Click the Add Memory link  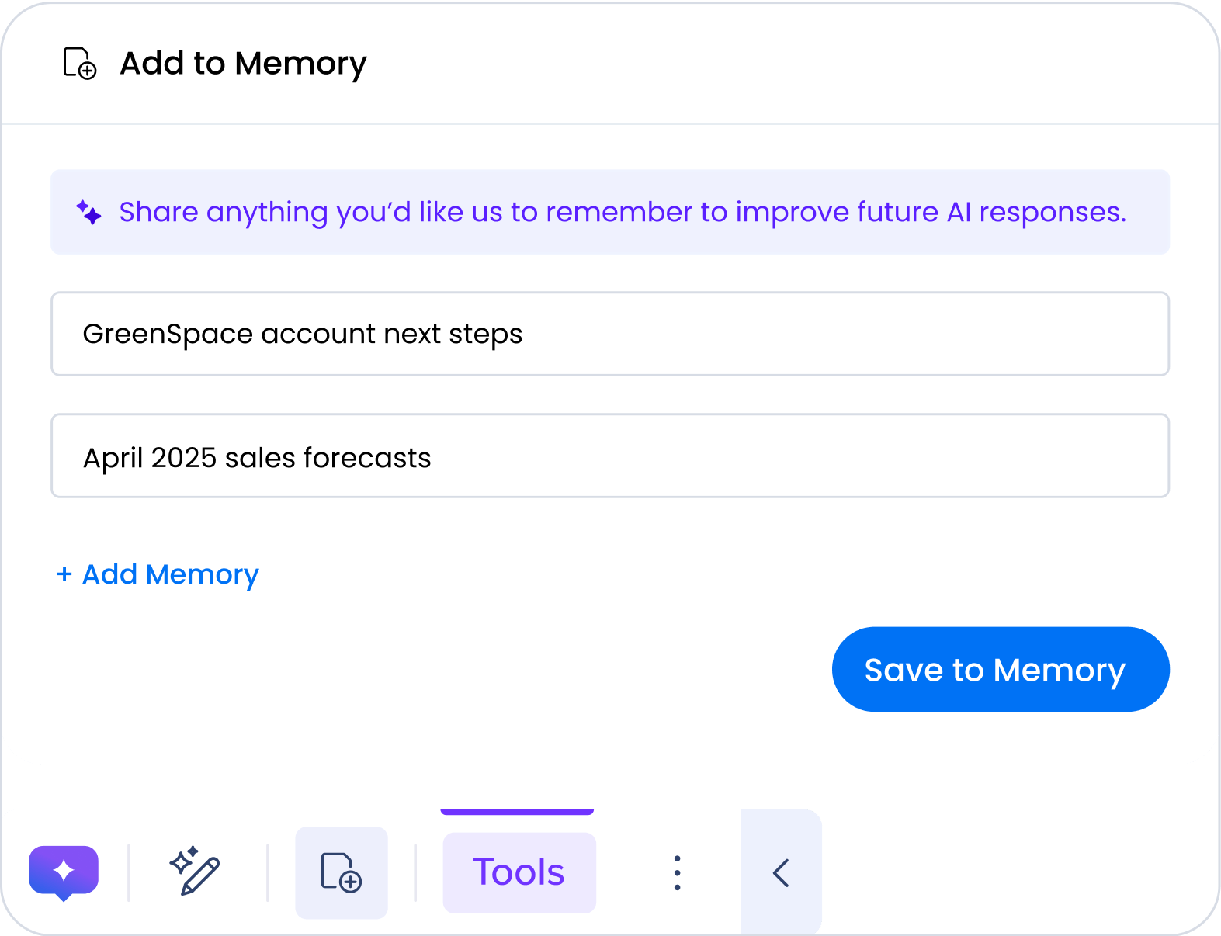coord(170,574)
